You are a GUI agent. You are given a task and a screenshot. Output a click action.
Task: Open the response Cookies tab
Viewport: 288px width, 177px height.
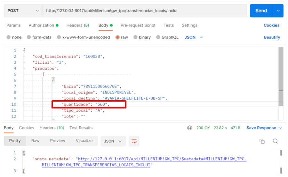click(27, 128)
